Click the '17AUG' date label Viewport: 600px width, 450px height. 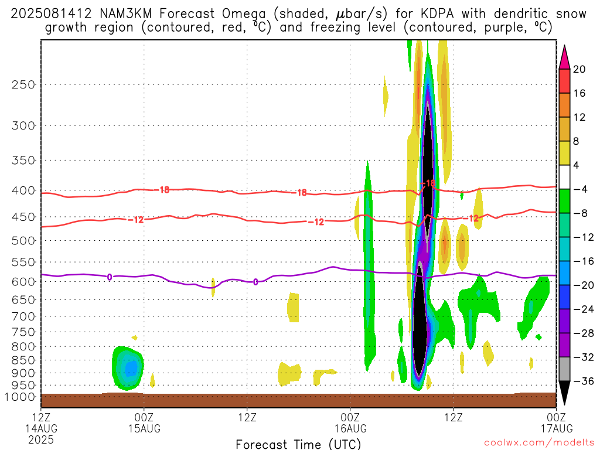(x=557, y=428)
